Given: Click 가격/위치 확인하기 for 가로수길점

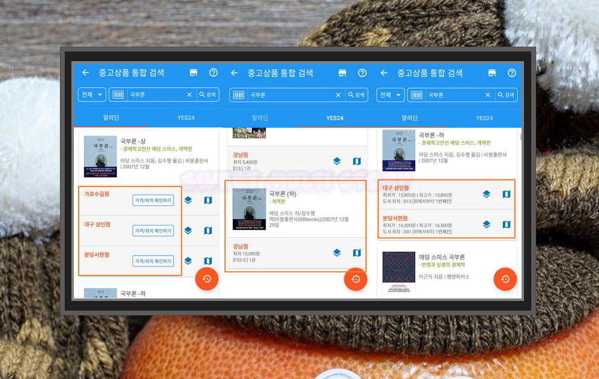Looking at the screenshot, I should click(153, 200).
